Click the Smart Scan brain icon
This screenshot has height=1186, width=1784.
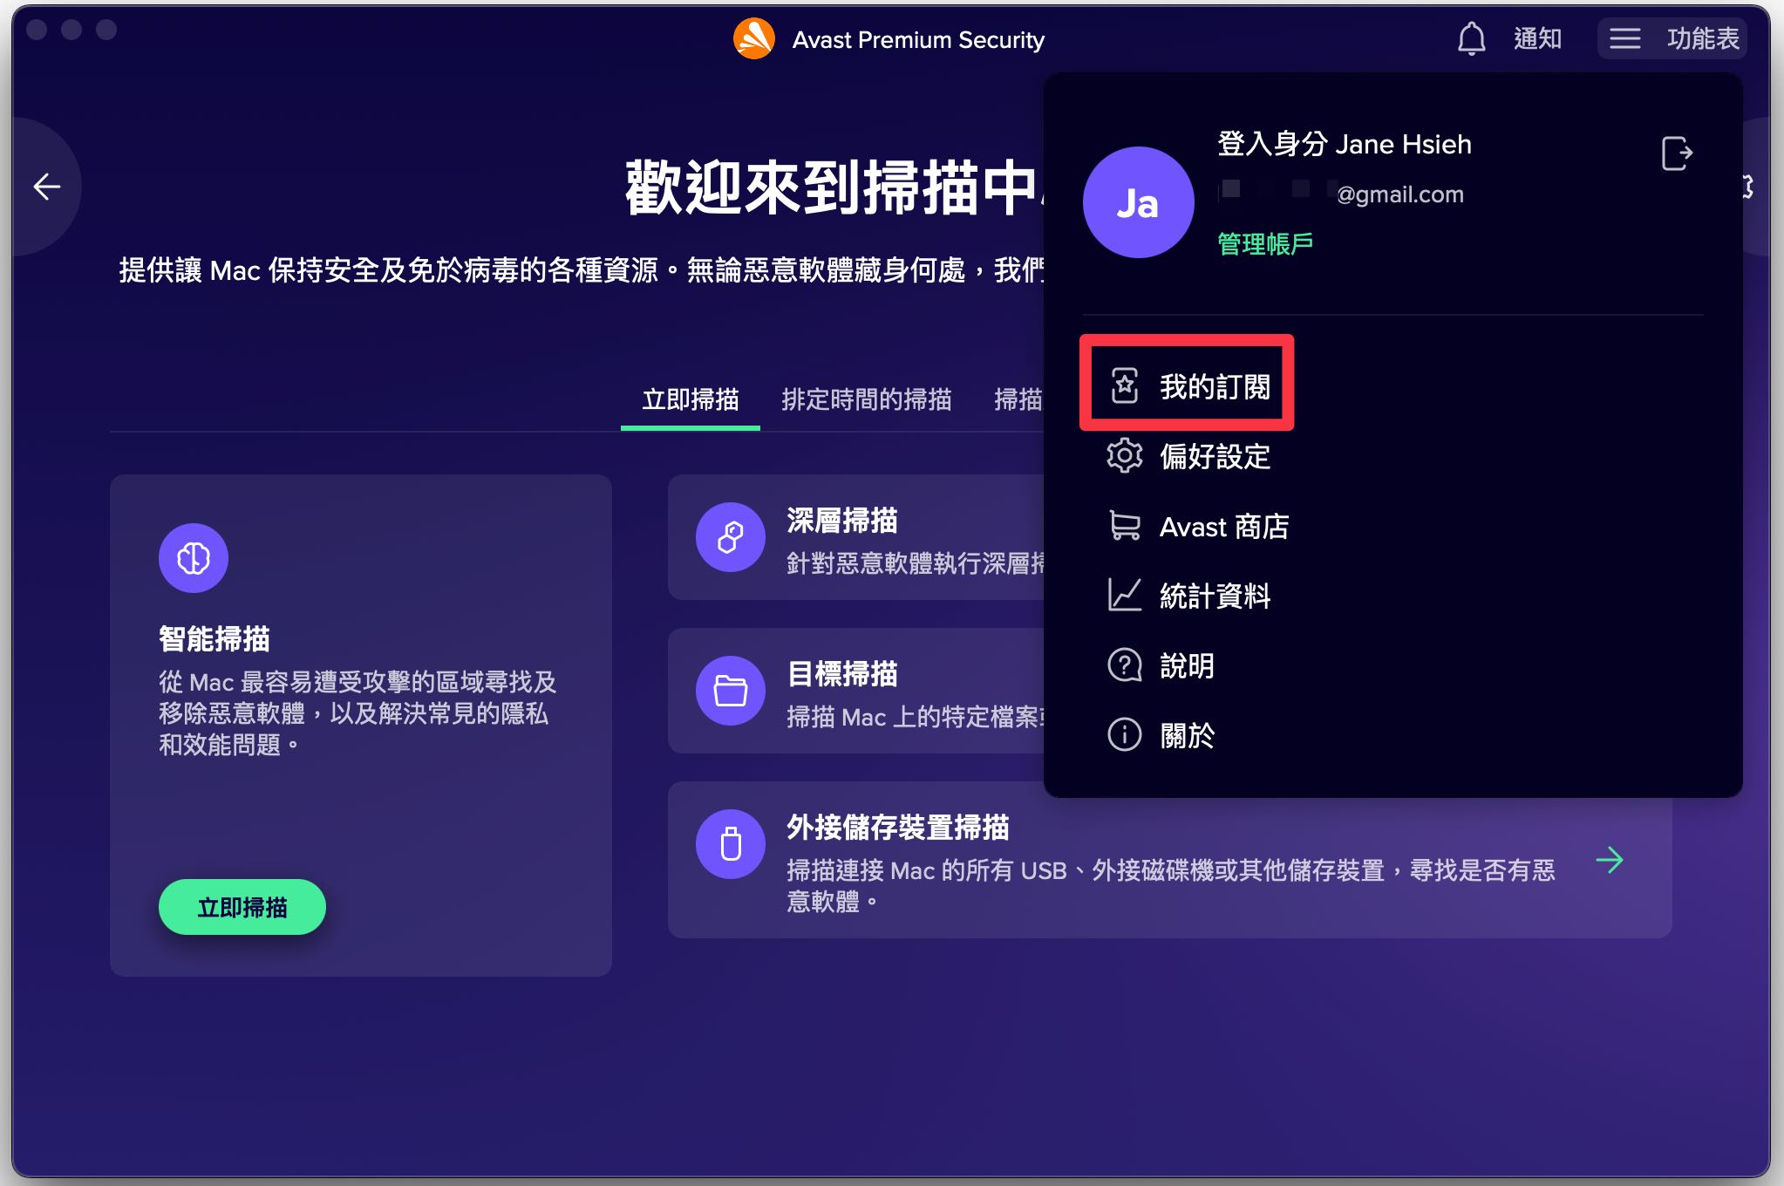coord(194,558)
